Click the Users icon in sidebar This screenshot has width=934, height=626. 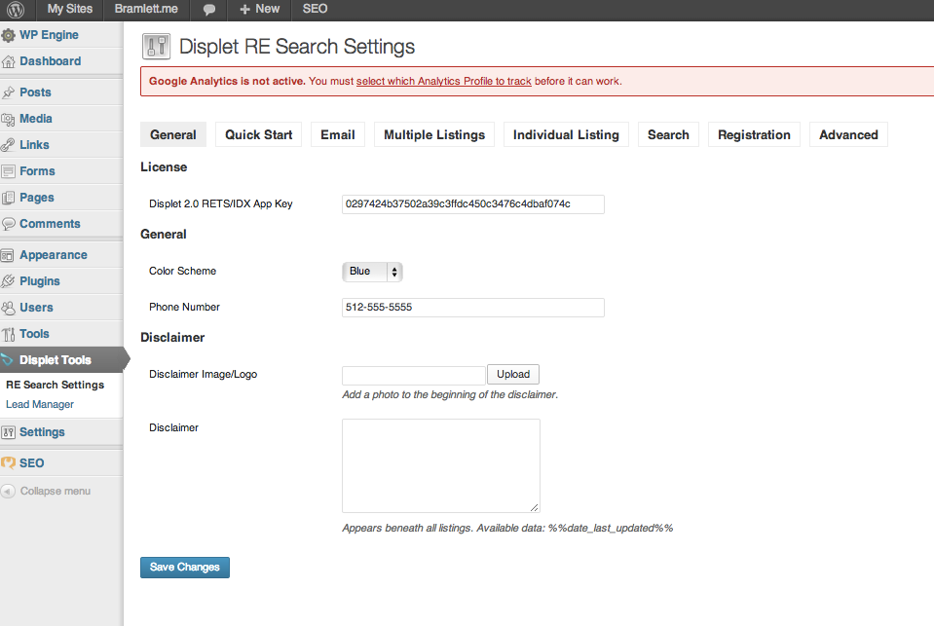click(x=9, y=308)
